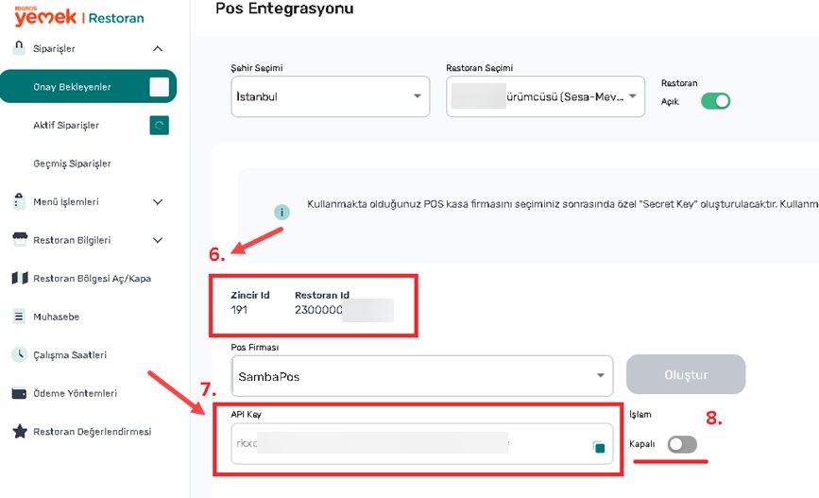Screen dimensions: 819x498
Task: Click the Siparişler bag icon
Action: pyautogui.click(x=19, y=47)
